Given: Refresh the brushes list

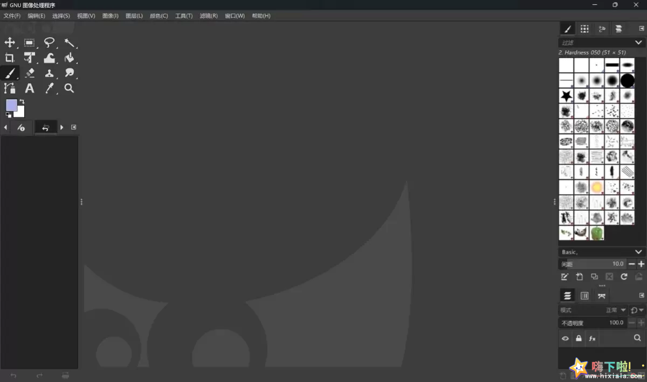Looking at the screenshot, I should pos(624,277).
